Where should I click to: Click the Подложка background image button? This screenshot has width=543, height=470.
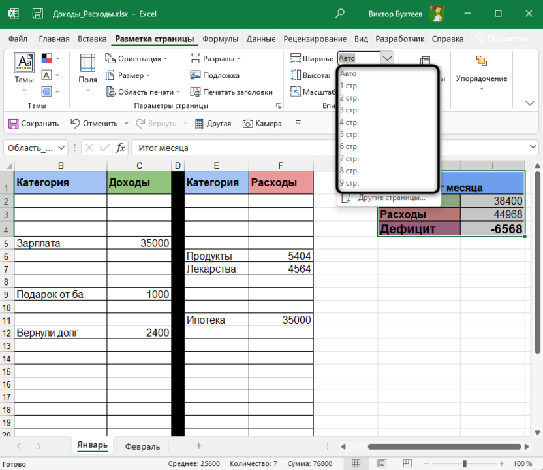coord(215,75)
